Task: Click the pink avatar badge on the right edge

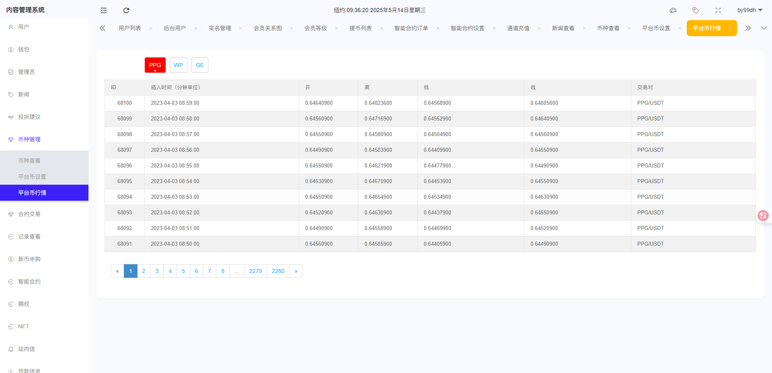Action: click(763, 216)
